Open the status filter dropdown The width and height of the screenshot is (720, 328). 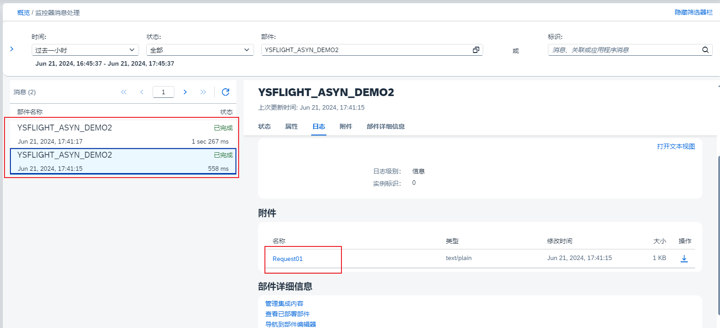coord(200,50)
